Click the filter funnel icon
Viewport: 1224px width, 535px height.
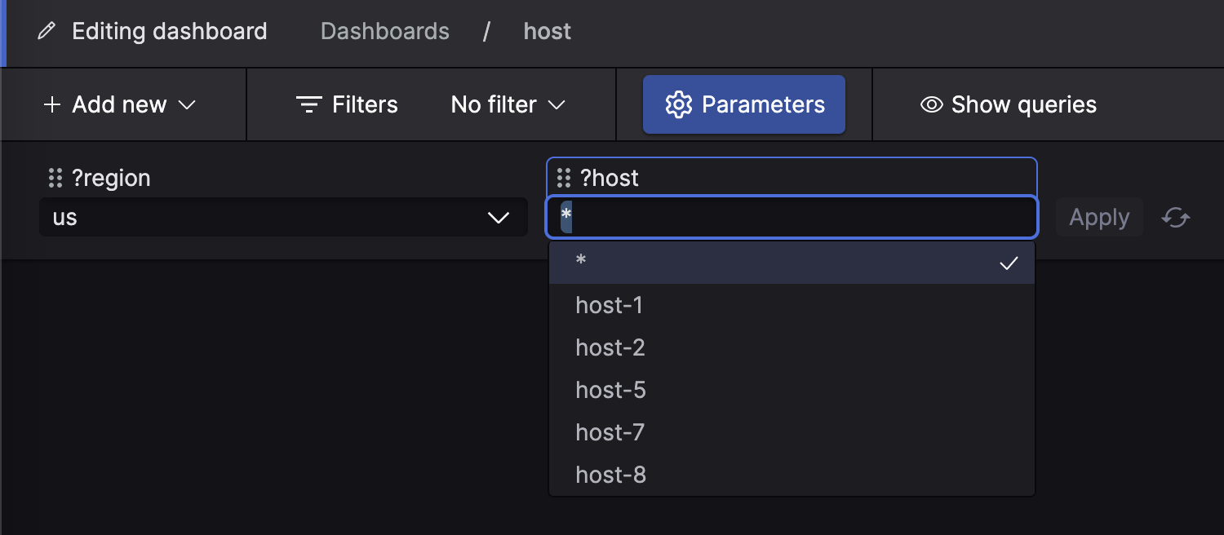coord(308,104)
